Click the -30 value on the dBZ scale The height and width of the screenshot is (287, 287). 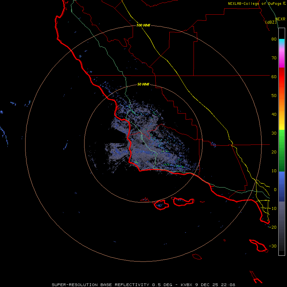273,246
